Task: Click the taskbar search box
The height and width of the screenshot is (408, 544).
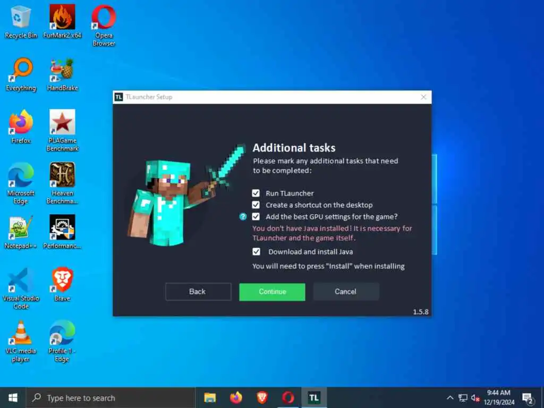Action: pyautogui.click(x=111, y=398)
